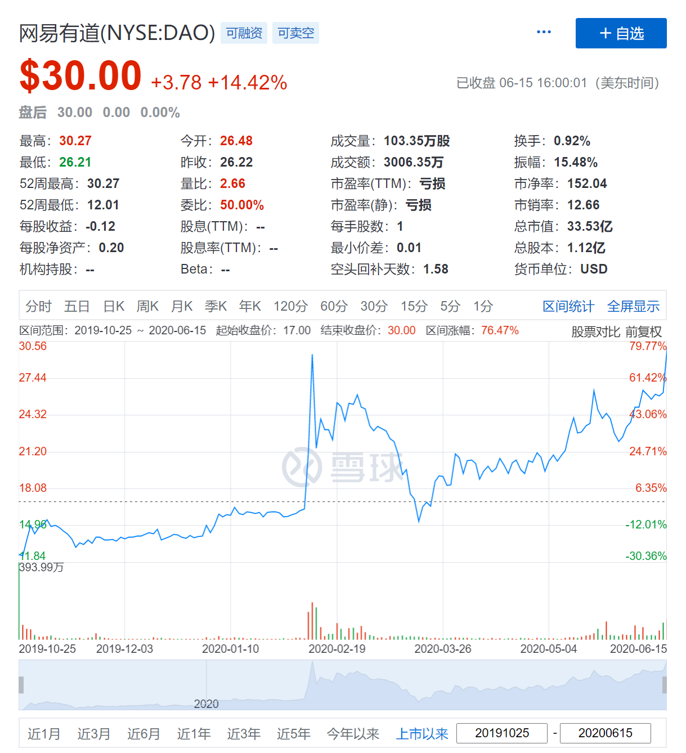Select 上市以来 since-listing range
The image size is (686, 753).
tap(422, 734)
